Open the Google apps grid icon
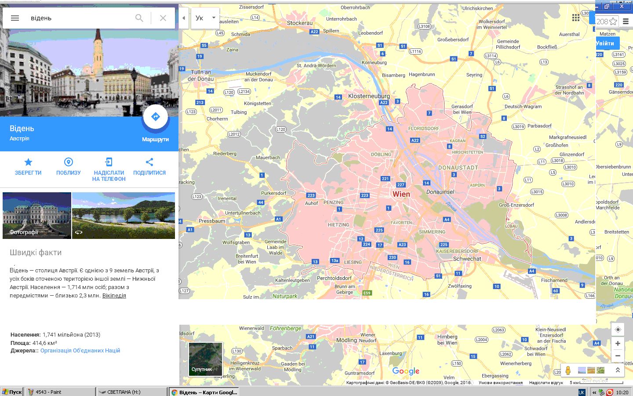Viewport: 633px width, 396px height. (x=576, y=18)
